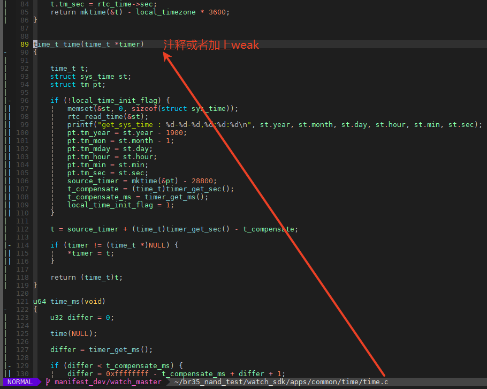Click the "u32 differ = 0;" declaration
Image resolution: width=487 pixels, height=389 pixels.
[x=82, y=318]
